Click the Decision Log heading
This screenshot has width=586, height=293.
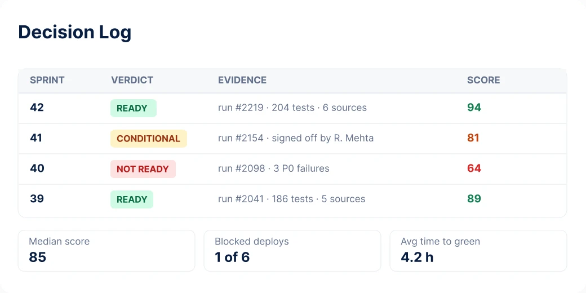click(x=75, y=32)
